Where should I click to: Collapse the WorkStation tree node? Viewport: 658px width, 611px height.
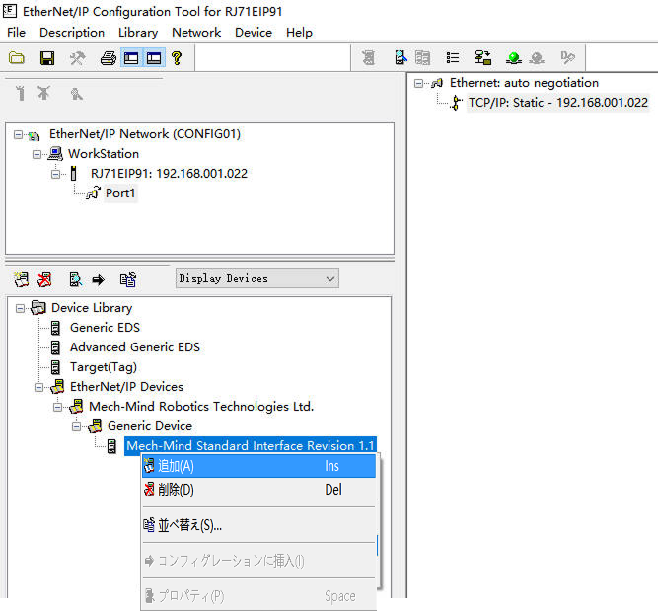point(38,154)
